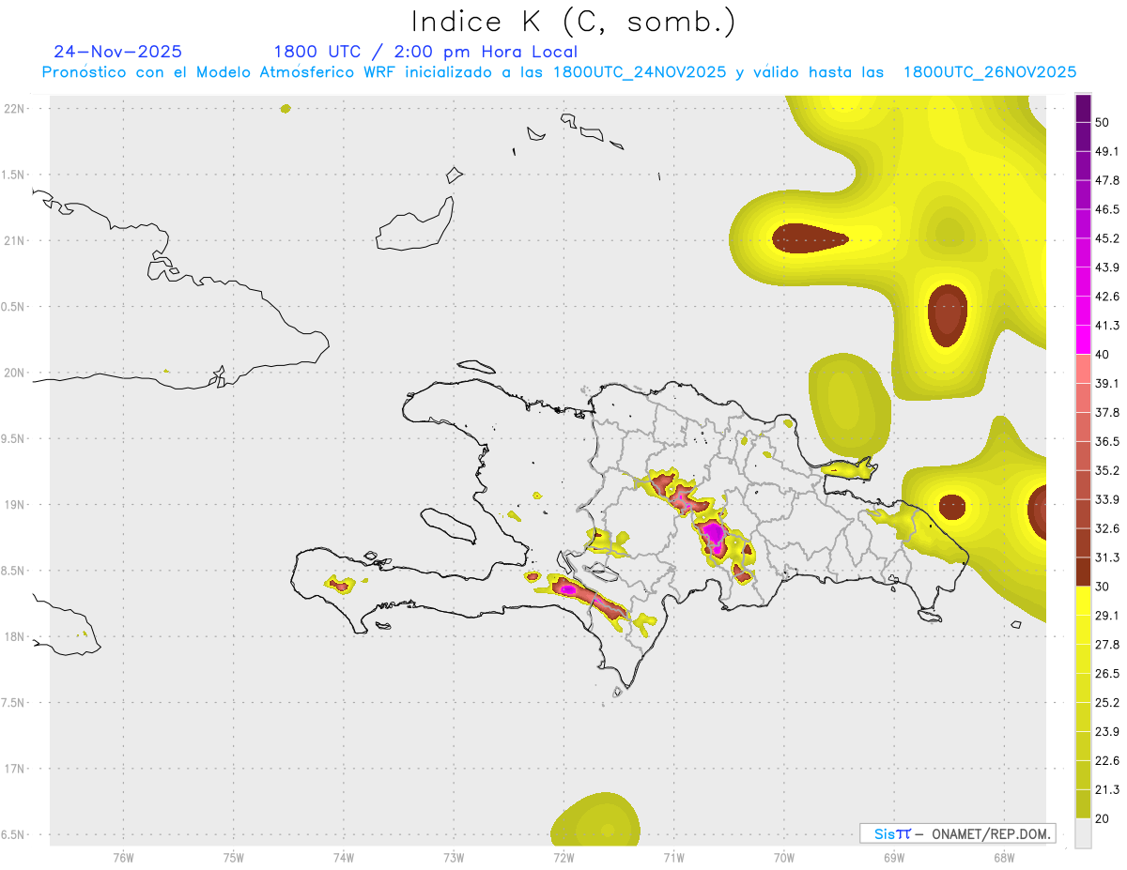Click the "22N" latitude label
Image resolution: width=1127 pixels, height=870 pixels.
[13, 108]
